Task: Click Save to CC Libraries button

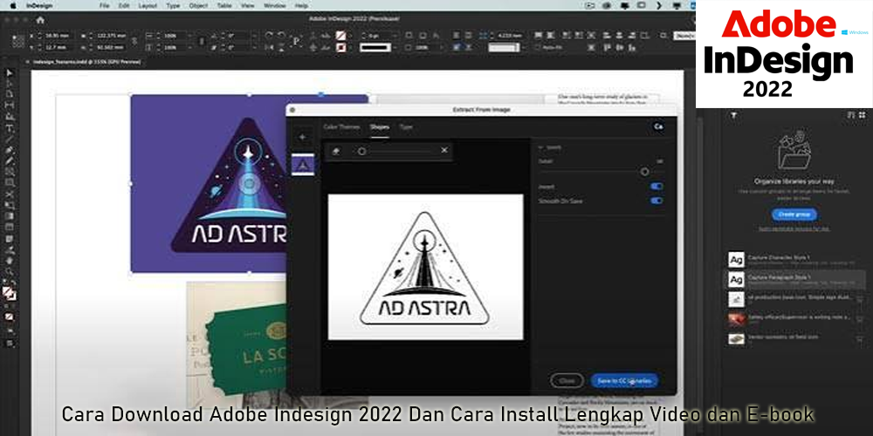Action: tap(624, 381)
